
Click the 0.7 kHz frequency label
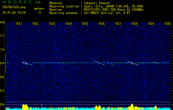click(2, 91)
